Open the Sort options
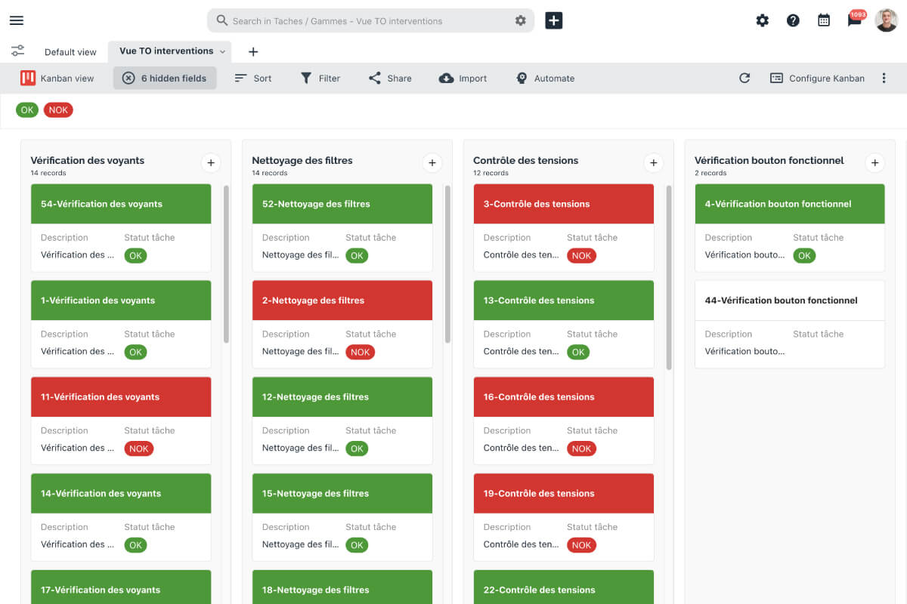This screenshot has height=604, width=907. [253, 78]
